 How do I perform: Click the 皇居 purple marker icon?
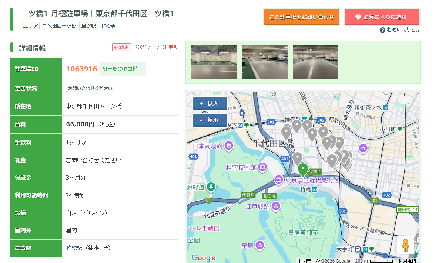tap(260, 245)
